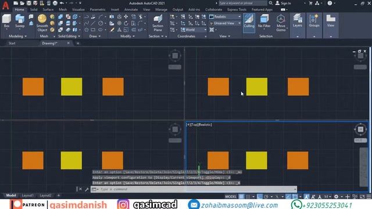Click the ViewCube in the active viewport
372x209 pixels.
click(360, 129)
